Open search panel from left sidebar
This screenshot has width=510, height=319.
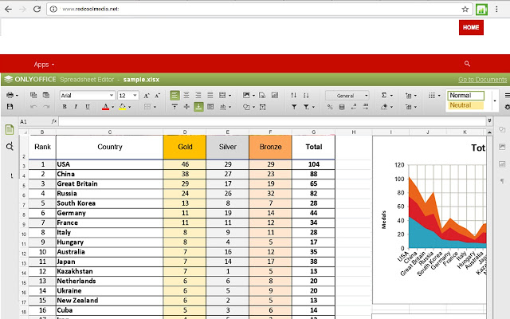point(10,147)
